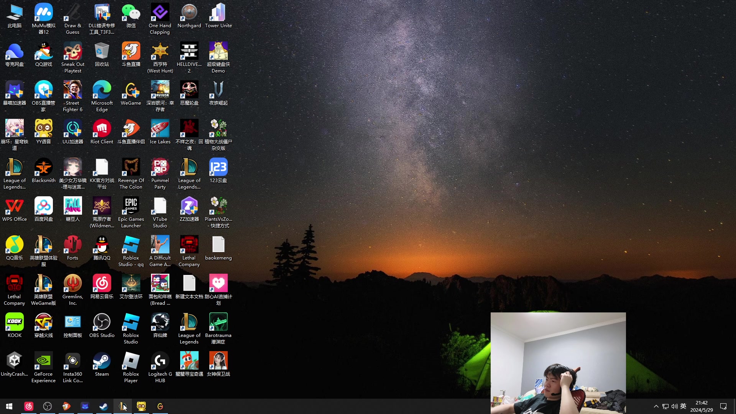Select the Revenge Of The Colon icon
The width and height of the screenshot is (736, 414).
click(x=131, y=174)
